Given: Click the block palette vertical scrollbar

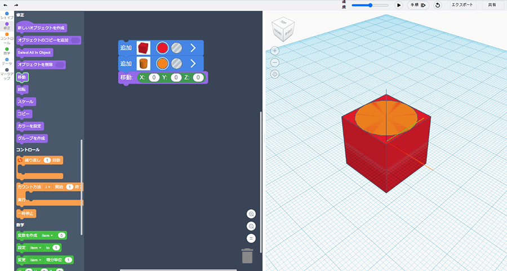Looking at the screenshot, I should coord(82,187).
